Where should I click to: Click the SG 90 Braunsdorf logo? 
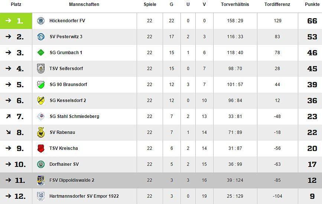(x=41, y=85)
